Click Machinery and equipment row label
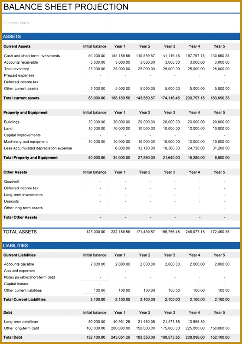 (26, 142)
